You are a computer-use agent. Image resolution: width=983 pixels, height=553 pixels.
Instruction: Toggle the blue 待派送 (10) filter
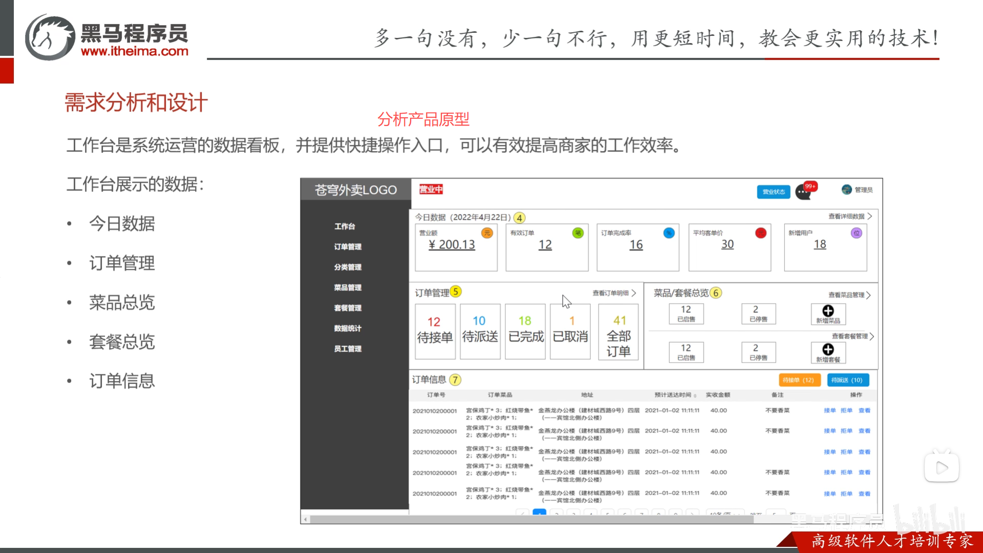[x=847, y=380]
